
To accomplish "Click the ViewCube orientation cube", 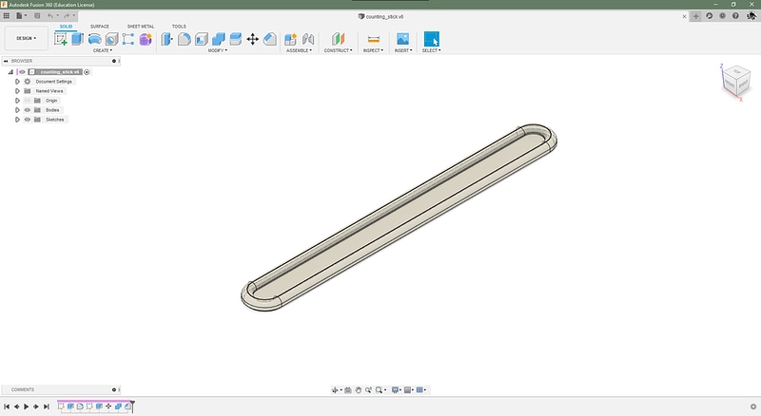I will pyautogui.click(x=736, y=82).
